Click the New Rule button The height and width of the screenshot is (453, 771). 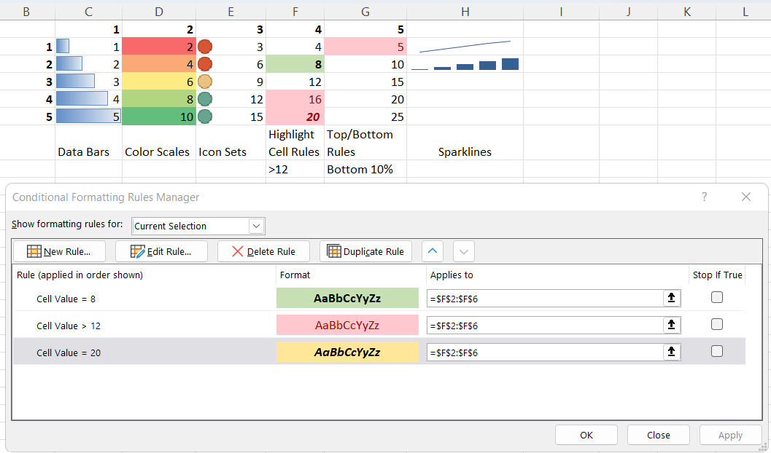click(59, 251)
